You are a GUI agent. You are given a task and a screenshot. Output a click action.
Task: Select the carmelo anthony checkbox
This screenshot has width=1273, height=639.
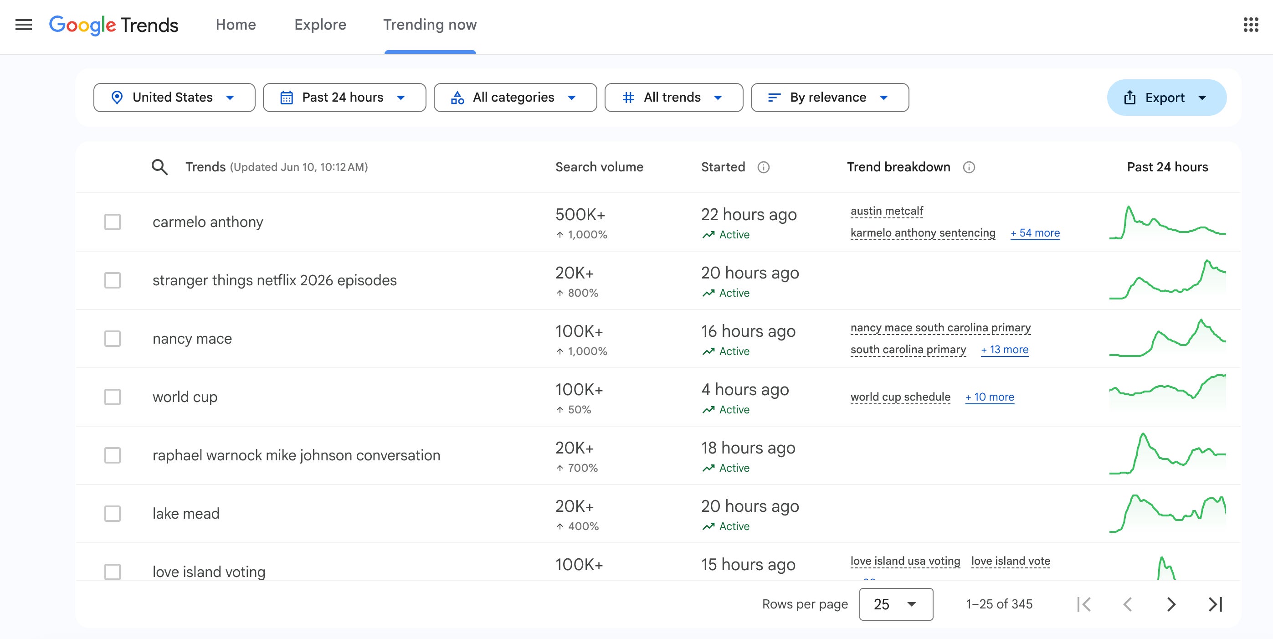tap(113, 222)
